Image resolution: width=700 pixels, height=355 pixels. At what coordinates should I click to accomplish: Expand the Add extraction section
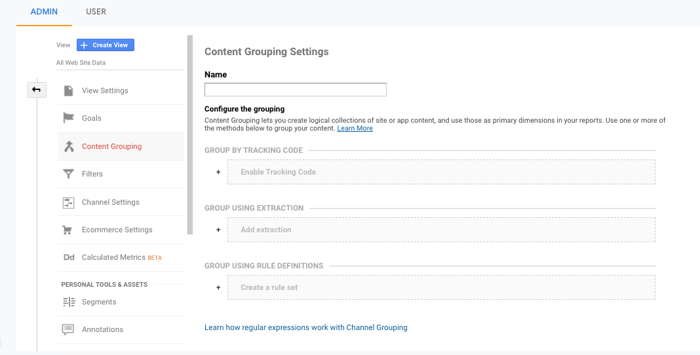441,230
